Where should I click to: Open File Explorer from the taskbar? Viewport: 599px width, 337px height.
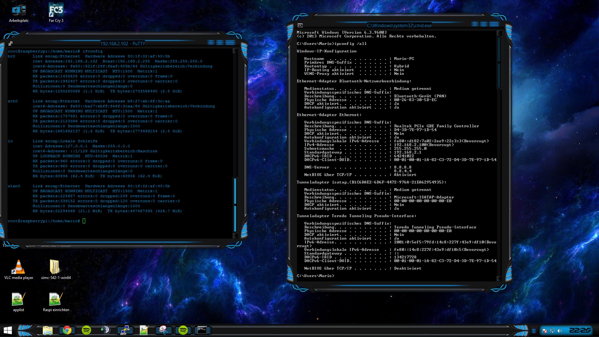coord(48,330)
